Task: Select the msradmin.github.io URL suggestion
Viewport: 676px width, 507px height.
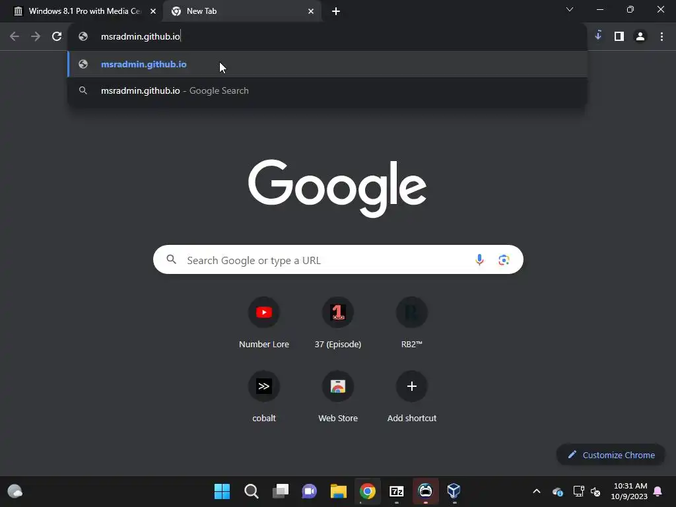Action: coord(327,64)
